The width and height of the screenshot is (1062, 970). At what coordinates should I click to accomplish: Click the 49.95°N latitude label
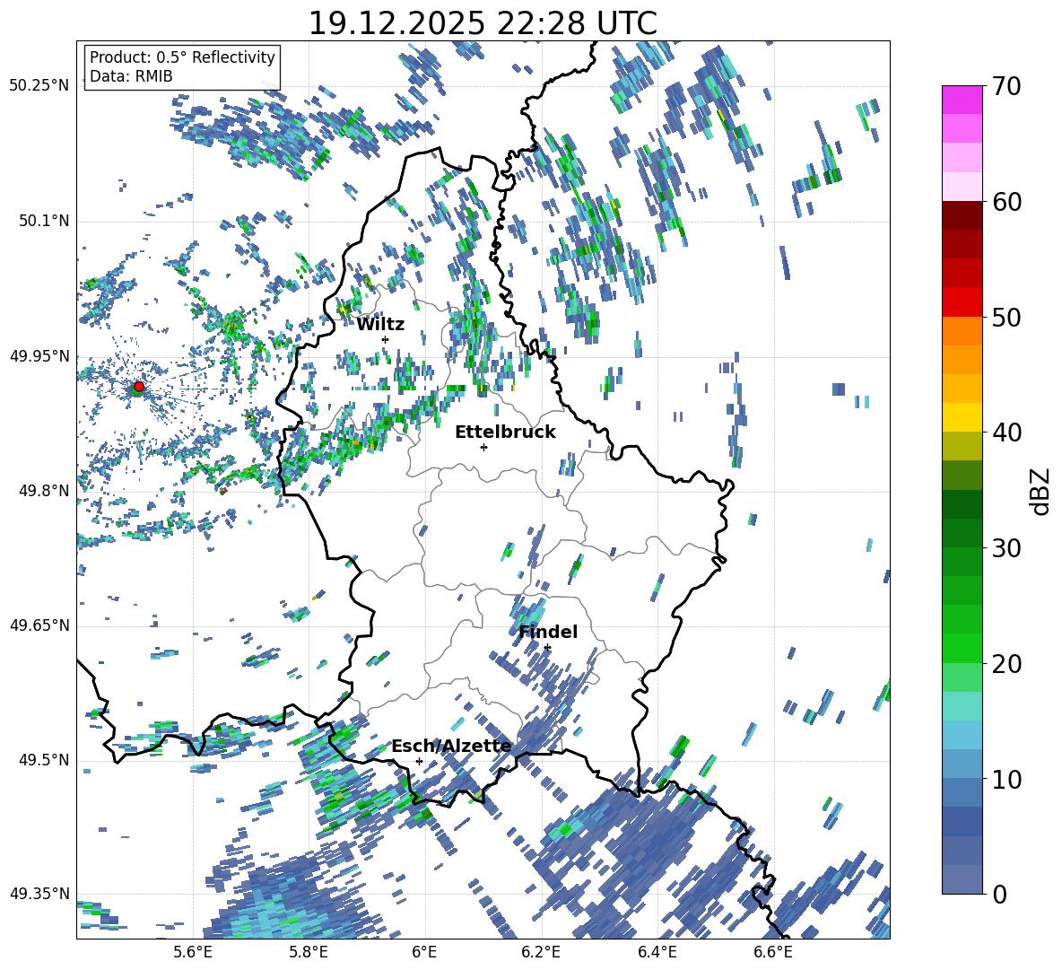[x=39, y=355]
